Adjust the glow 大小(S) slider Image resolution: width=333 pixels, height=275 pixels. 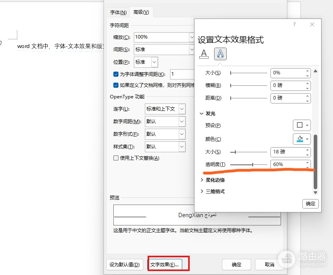click(249, 152)
